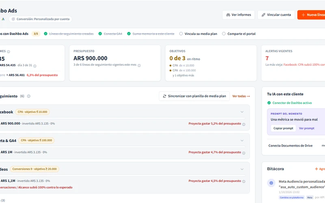Toggle the 'Comparte el portal' radio circle

point(224,34)
